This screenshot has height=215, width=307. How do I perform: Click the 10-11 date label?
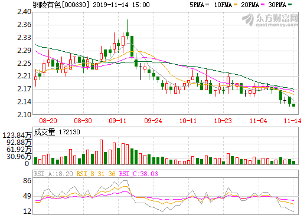coord(188,121)
